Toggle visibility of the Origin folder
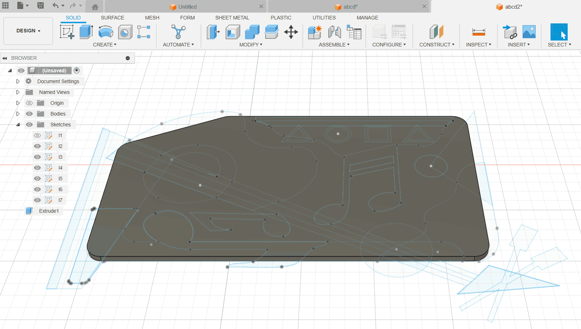581x329 pixels. coord(29,103)
